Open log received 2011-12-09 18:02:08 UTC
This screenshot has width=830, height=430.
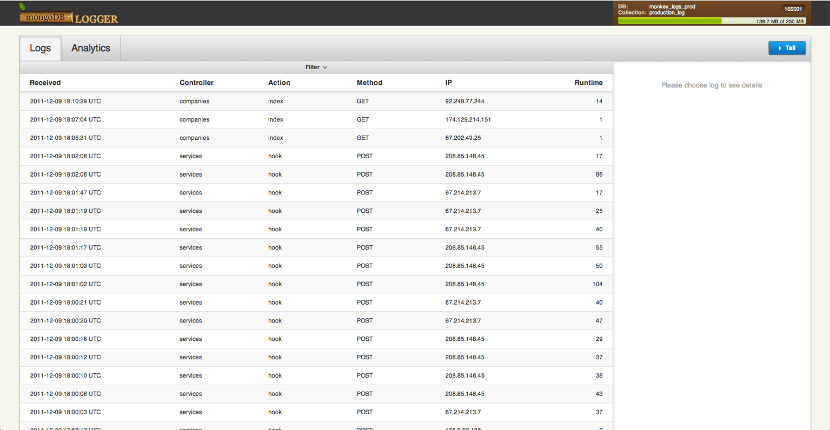coord(316,156)
